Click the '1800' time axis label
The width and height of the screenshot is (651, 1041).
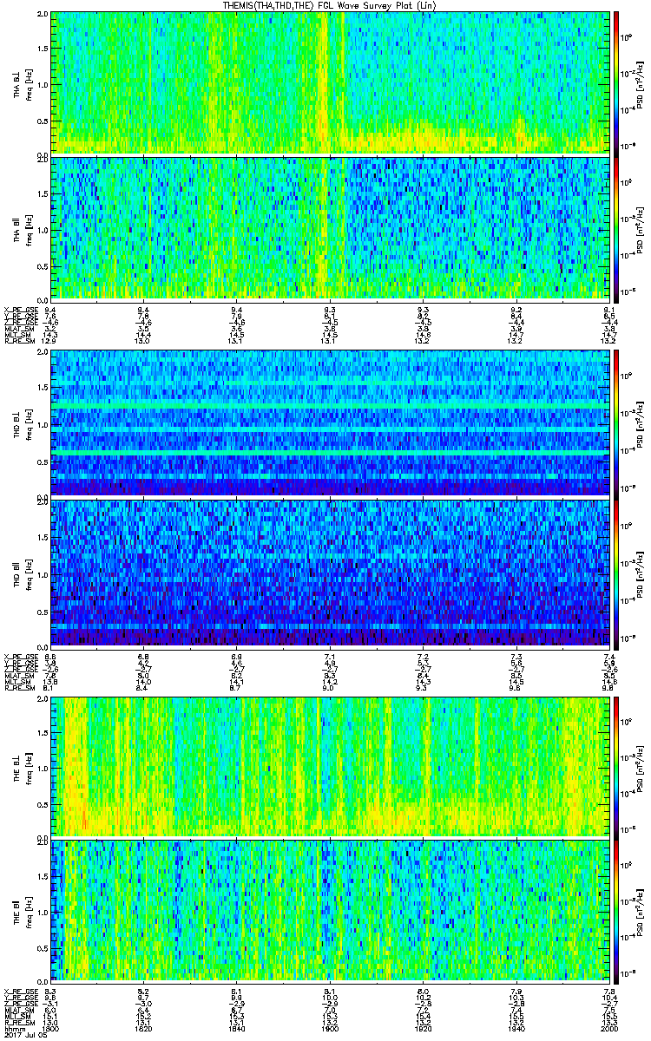click(50, 1027)
